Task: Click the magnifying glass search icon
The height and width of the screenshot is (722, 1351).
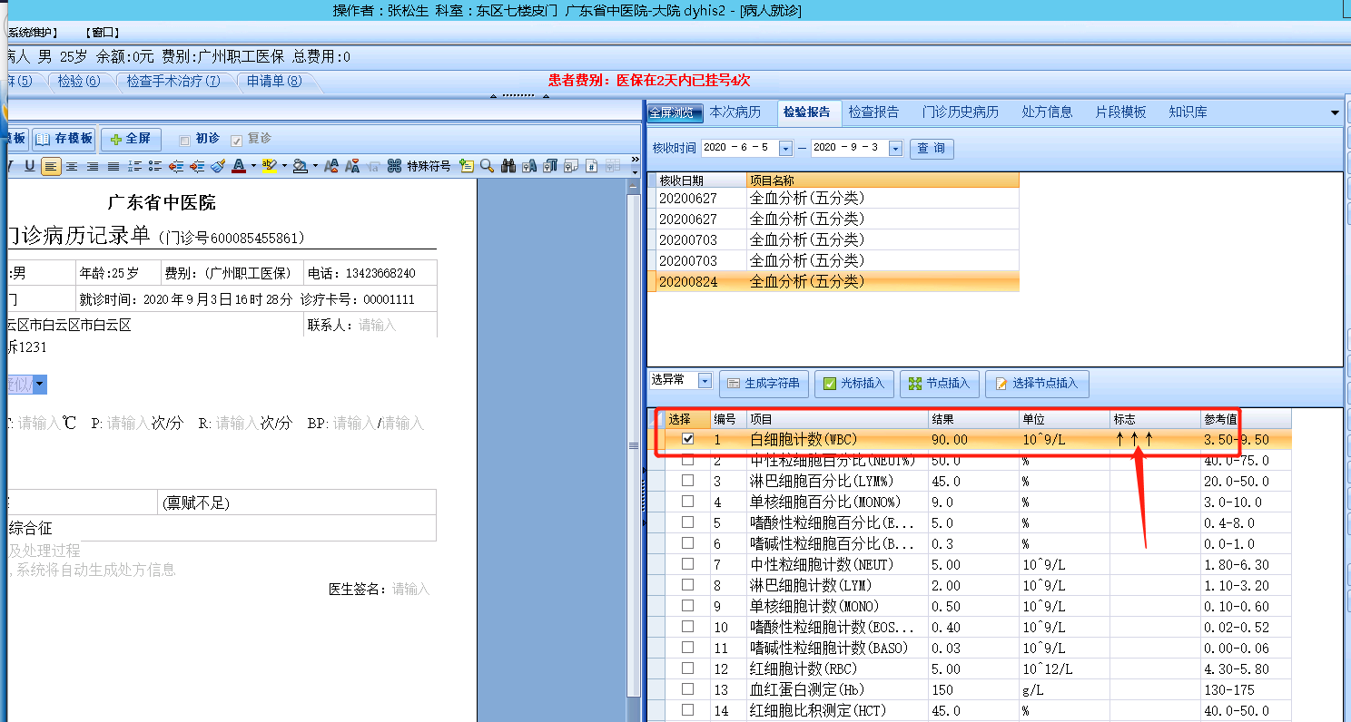Action: click(487, 166)
